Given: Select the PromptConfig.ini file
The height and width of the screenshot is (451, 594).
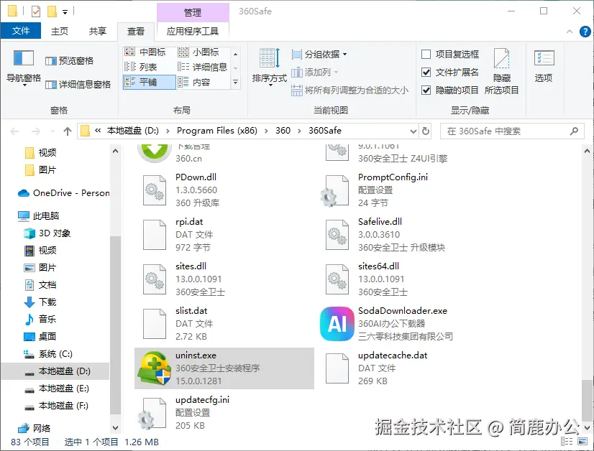Looking at the screenshot, I should click(407, 190).
